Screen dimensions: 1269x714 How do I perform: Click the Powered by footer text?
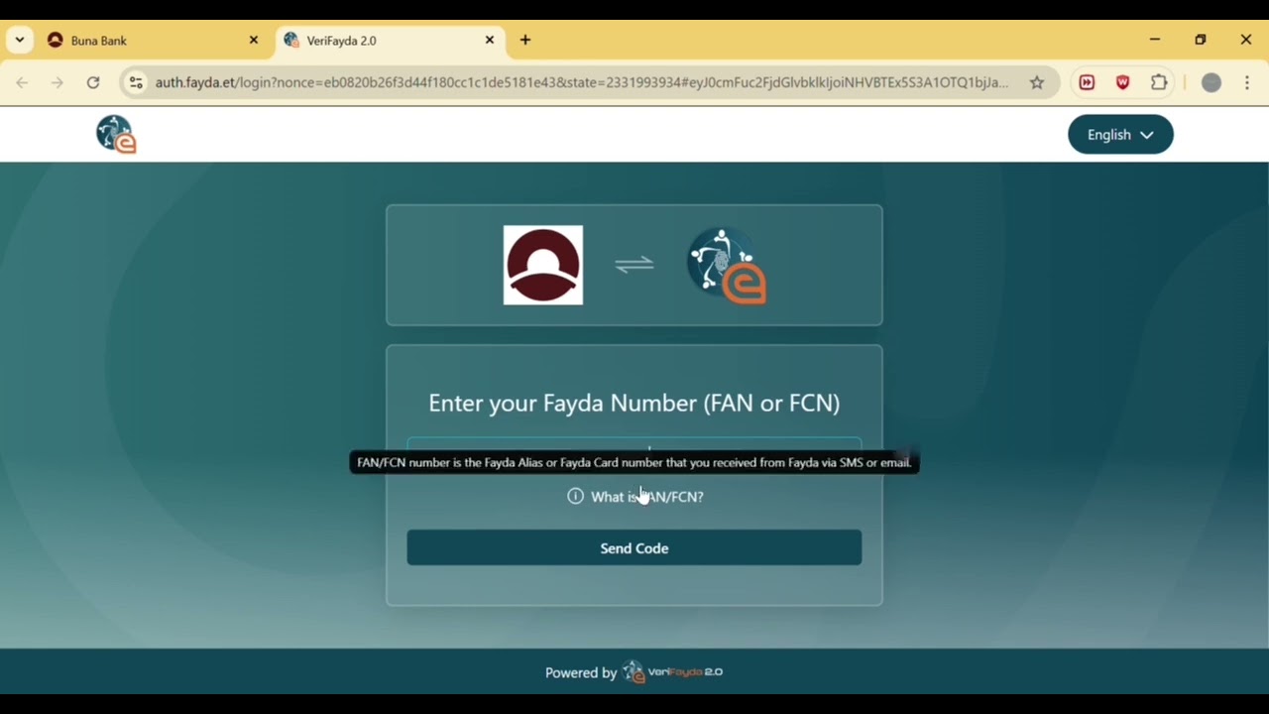point(581,672)
